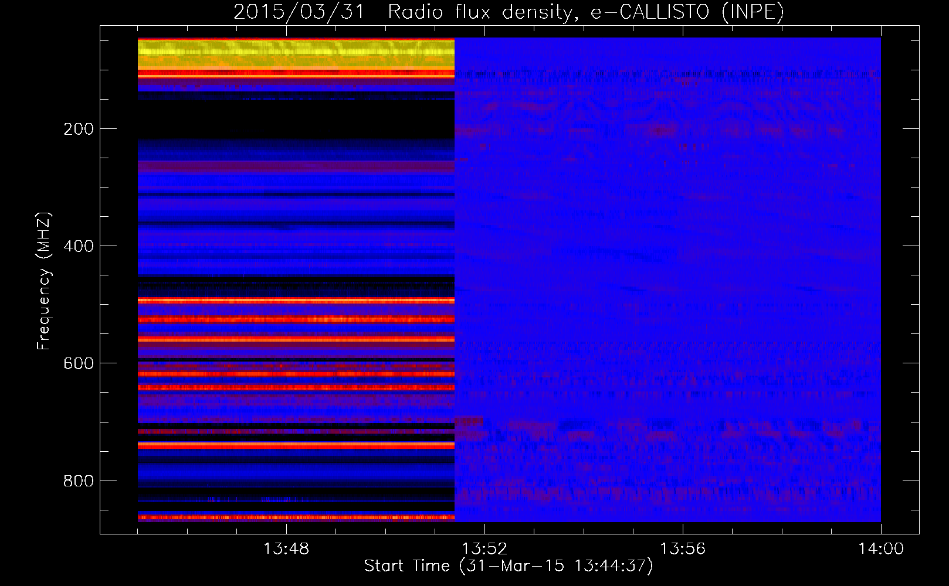This screenshot has width=949, height=586.
Task: Click the yellow high-intensity band at top of spectrogram
Action: 296,54
